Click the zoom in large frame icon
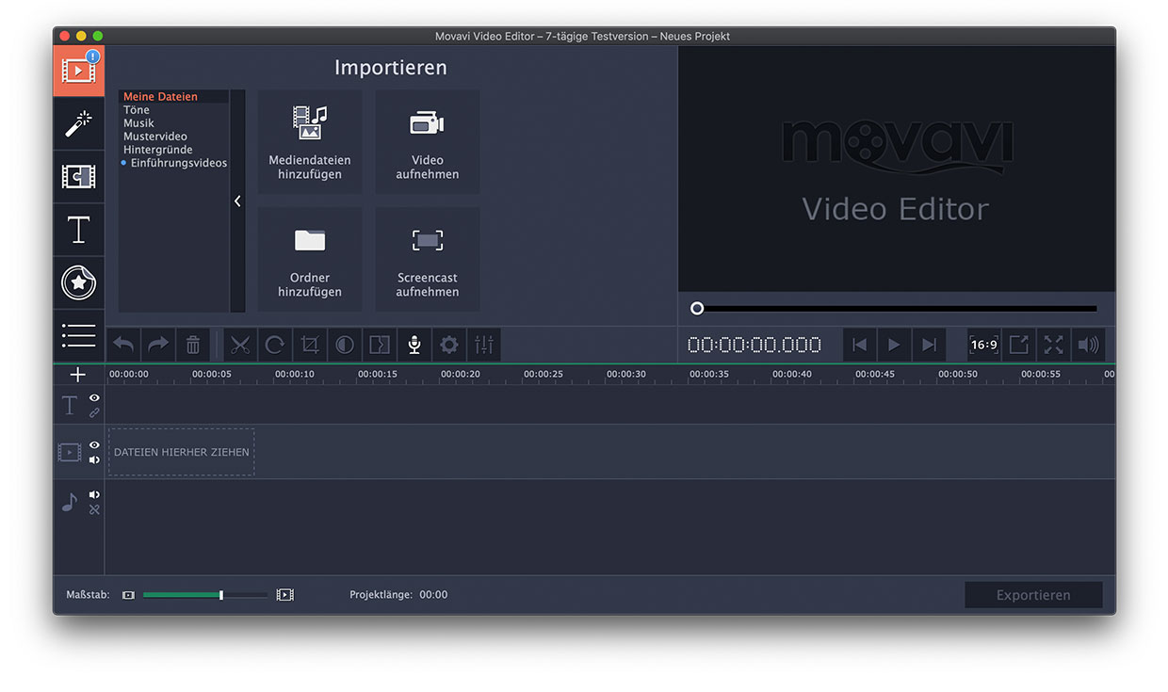The width and height of the screenshot is (1168, 692). [x=284, y=595]
